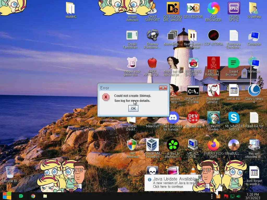This screenshot has height=200, width=267.
Task: Select the Glary Utilities 4 icon
Action: tap(254, 90)
